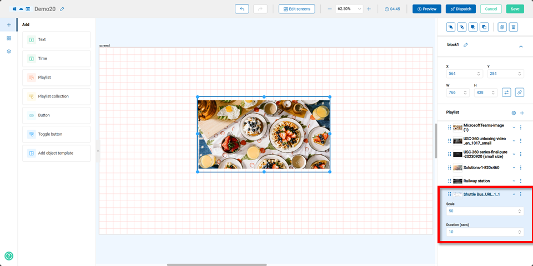Image resolution: width=533 pixels, height=266 pixels.
Task: Add a new item to Playlist
Action: (522, 112)
